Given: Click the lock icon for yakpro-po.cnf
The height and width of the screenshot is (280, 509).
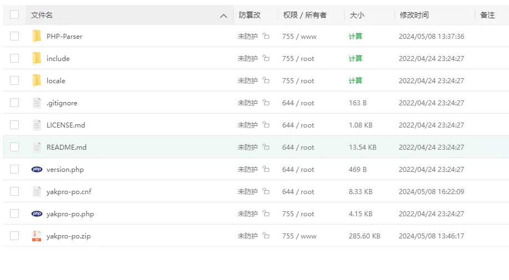Looking at the screenshot, I should 266,192.
